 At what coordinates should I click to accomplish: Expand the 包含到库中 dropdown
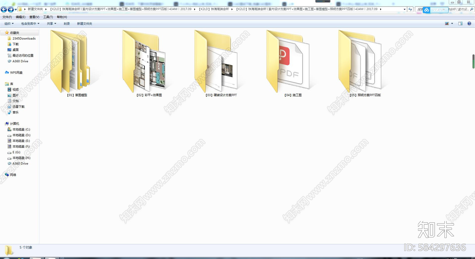(x=30, y=23)
